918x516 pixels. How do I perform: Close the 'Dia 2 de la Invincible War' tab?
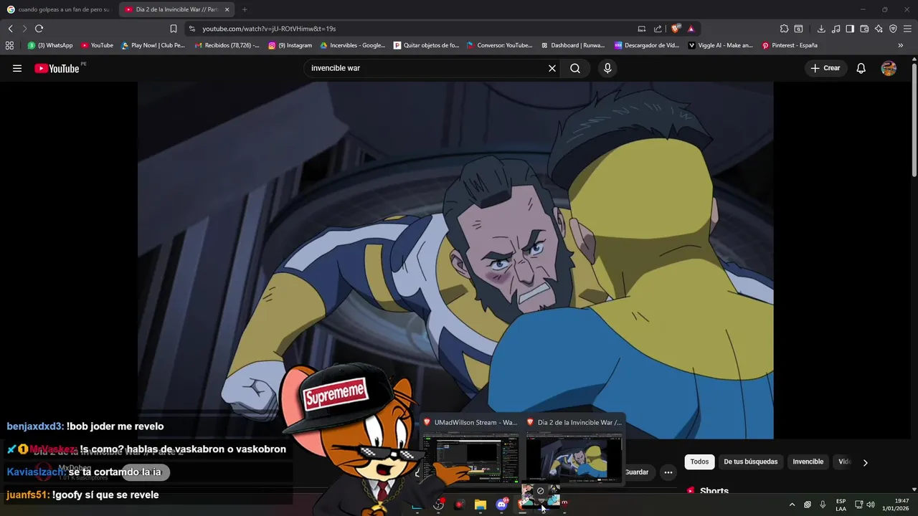[227, 9]
